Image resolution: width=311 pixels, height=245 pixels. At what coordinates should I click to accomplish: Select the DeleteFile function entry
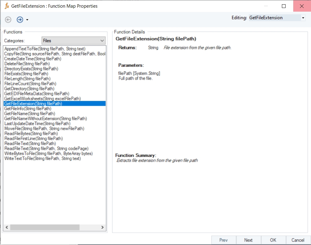tap(27, 64)
